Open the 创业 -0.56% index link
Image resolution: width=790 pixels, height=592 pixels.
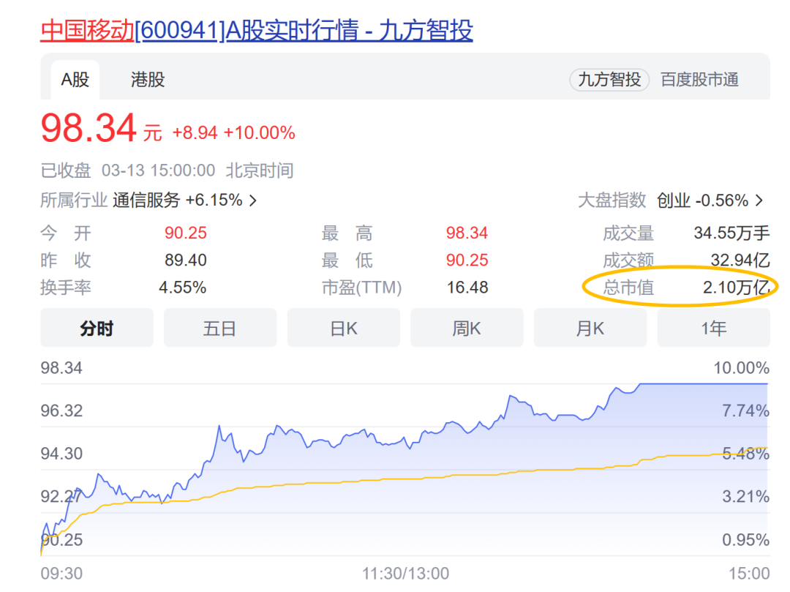point(702,201)
